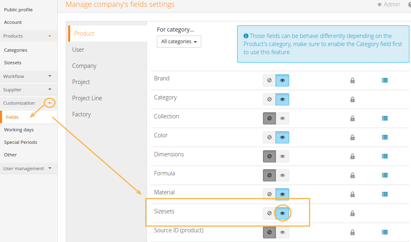This screenshot has width=411, height=242.
Task: Click the list icon in Color row
Action: tap(385, 137)
